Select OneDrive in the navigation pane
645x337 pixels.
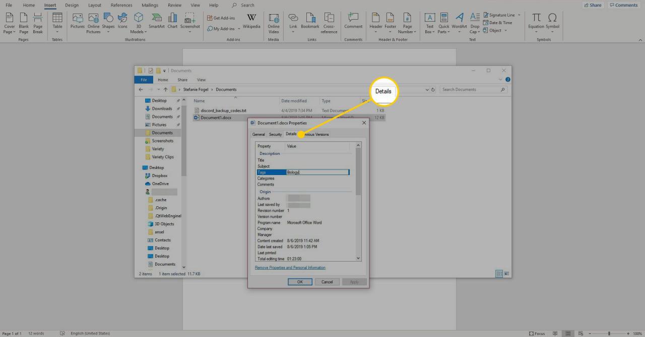[x=160, y=184]
